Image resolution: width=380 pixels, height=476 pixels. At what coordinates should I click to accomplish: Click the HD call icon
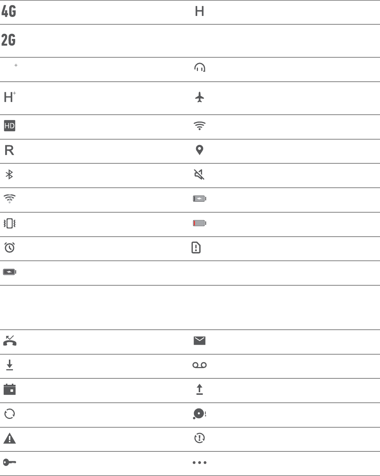tap(9, 126)
